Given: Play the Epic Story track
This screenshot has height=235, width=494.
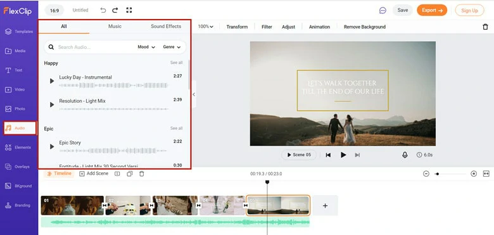Looking at the screenshot, I should [52, 146].
